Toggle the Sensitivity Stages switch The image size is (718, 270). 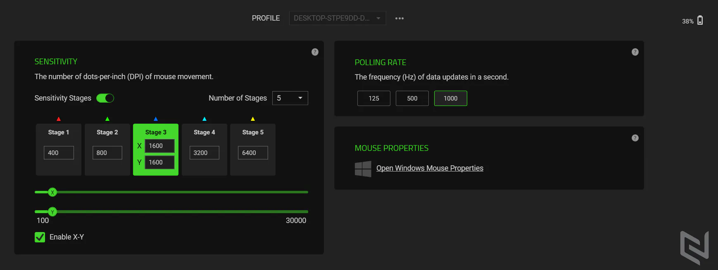coord(105,98)
